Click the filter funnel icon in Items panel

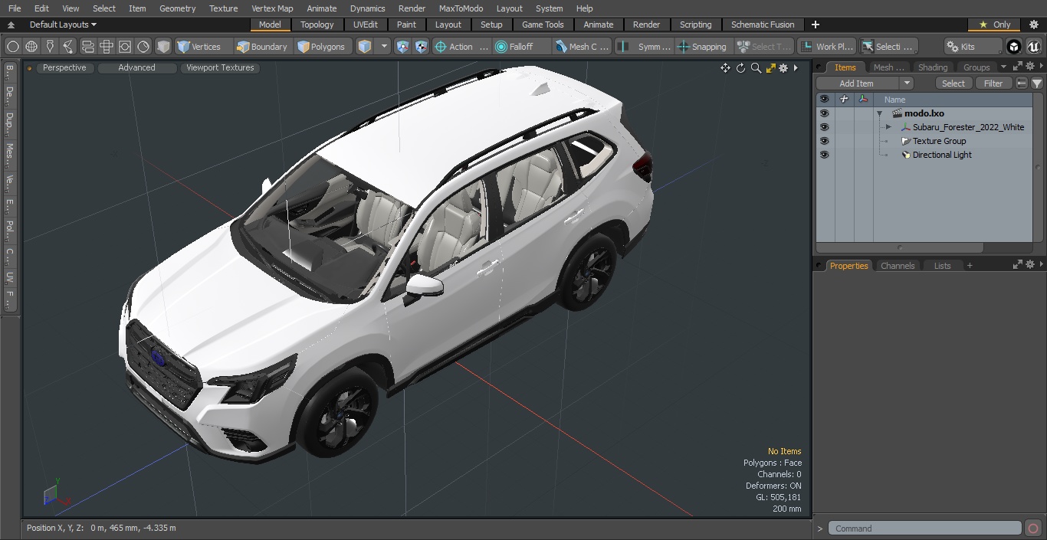pyautogui.click(x=1037, y=83)
